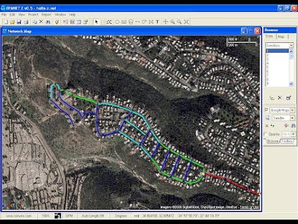Viewport: 298px width, 224px height.
Task: Activate the Zoom In magnifier
Action: click(x=173, y=22)
